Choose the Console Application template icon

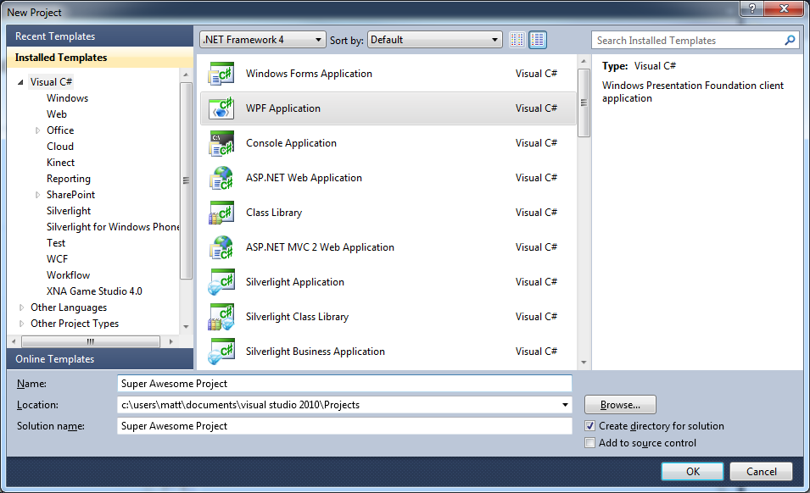[221, 143]
